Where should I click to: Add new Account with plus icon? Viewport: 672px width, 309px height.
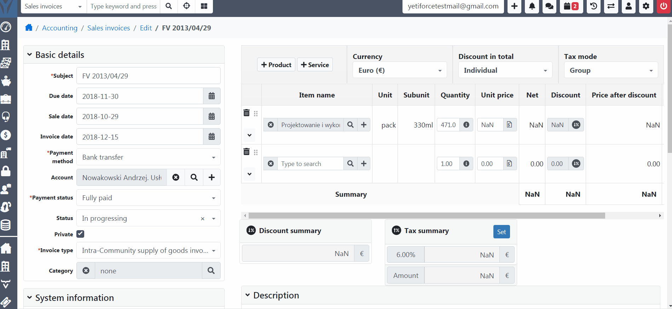click(212, 177)
